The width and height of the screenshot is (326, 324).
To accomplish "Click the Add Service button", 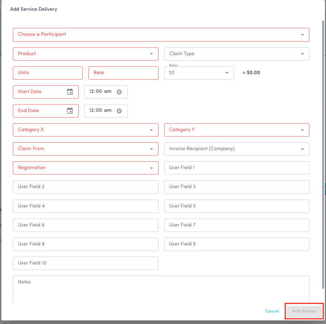I will click(x=304, y=311).
